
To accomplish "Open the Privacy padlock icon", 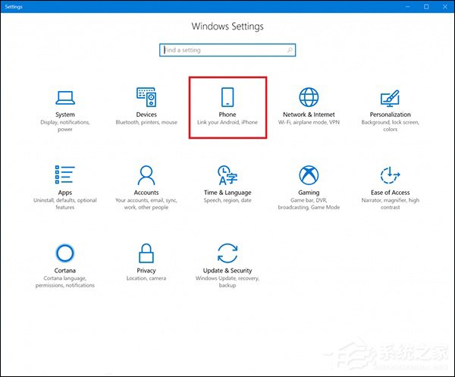I will coord(146,253).
